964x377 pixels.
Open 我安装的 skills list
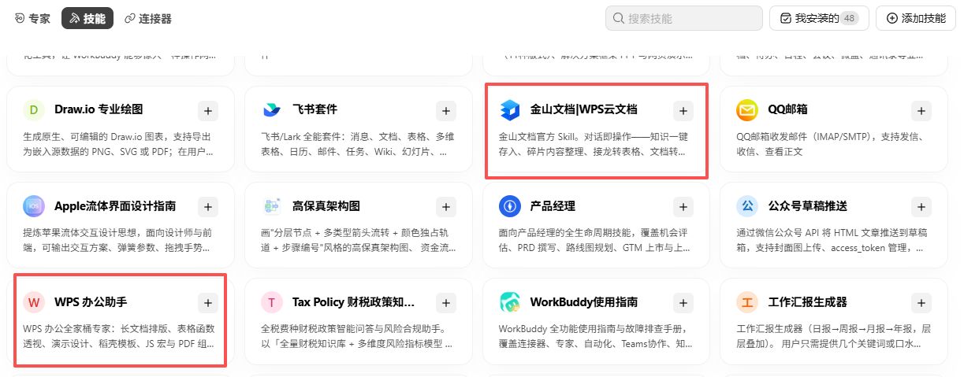(819, 18)
